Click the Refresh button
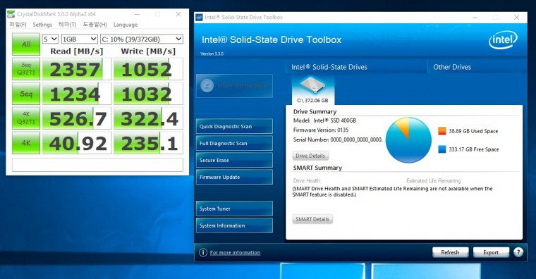536x279 pixels. [x=450, y=252]
